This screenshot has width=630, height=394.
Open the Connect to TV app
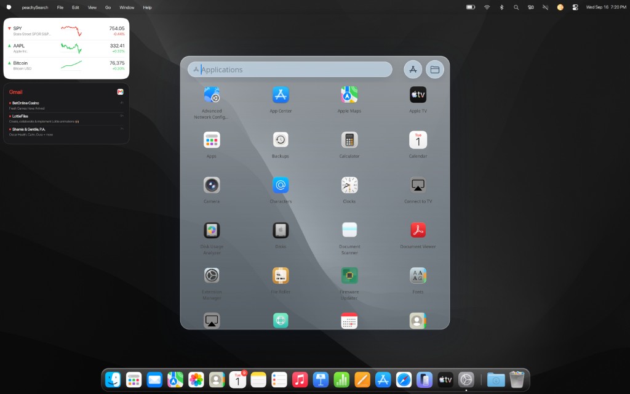tap(418, 185)
